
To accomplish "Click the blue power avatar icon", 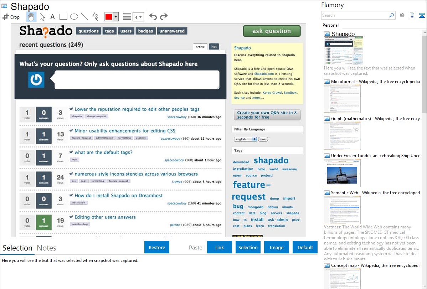I will (x=36, y=79).
